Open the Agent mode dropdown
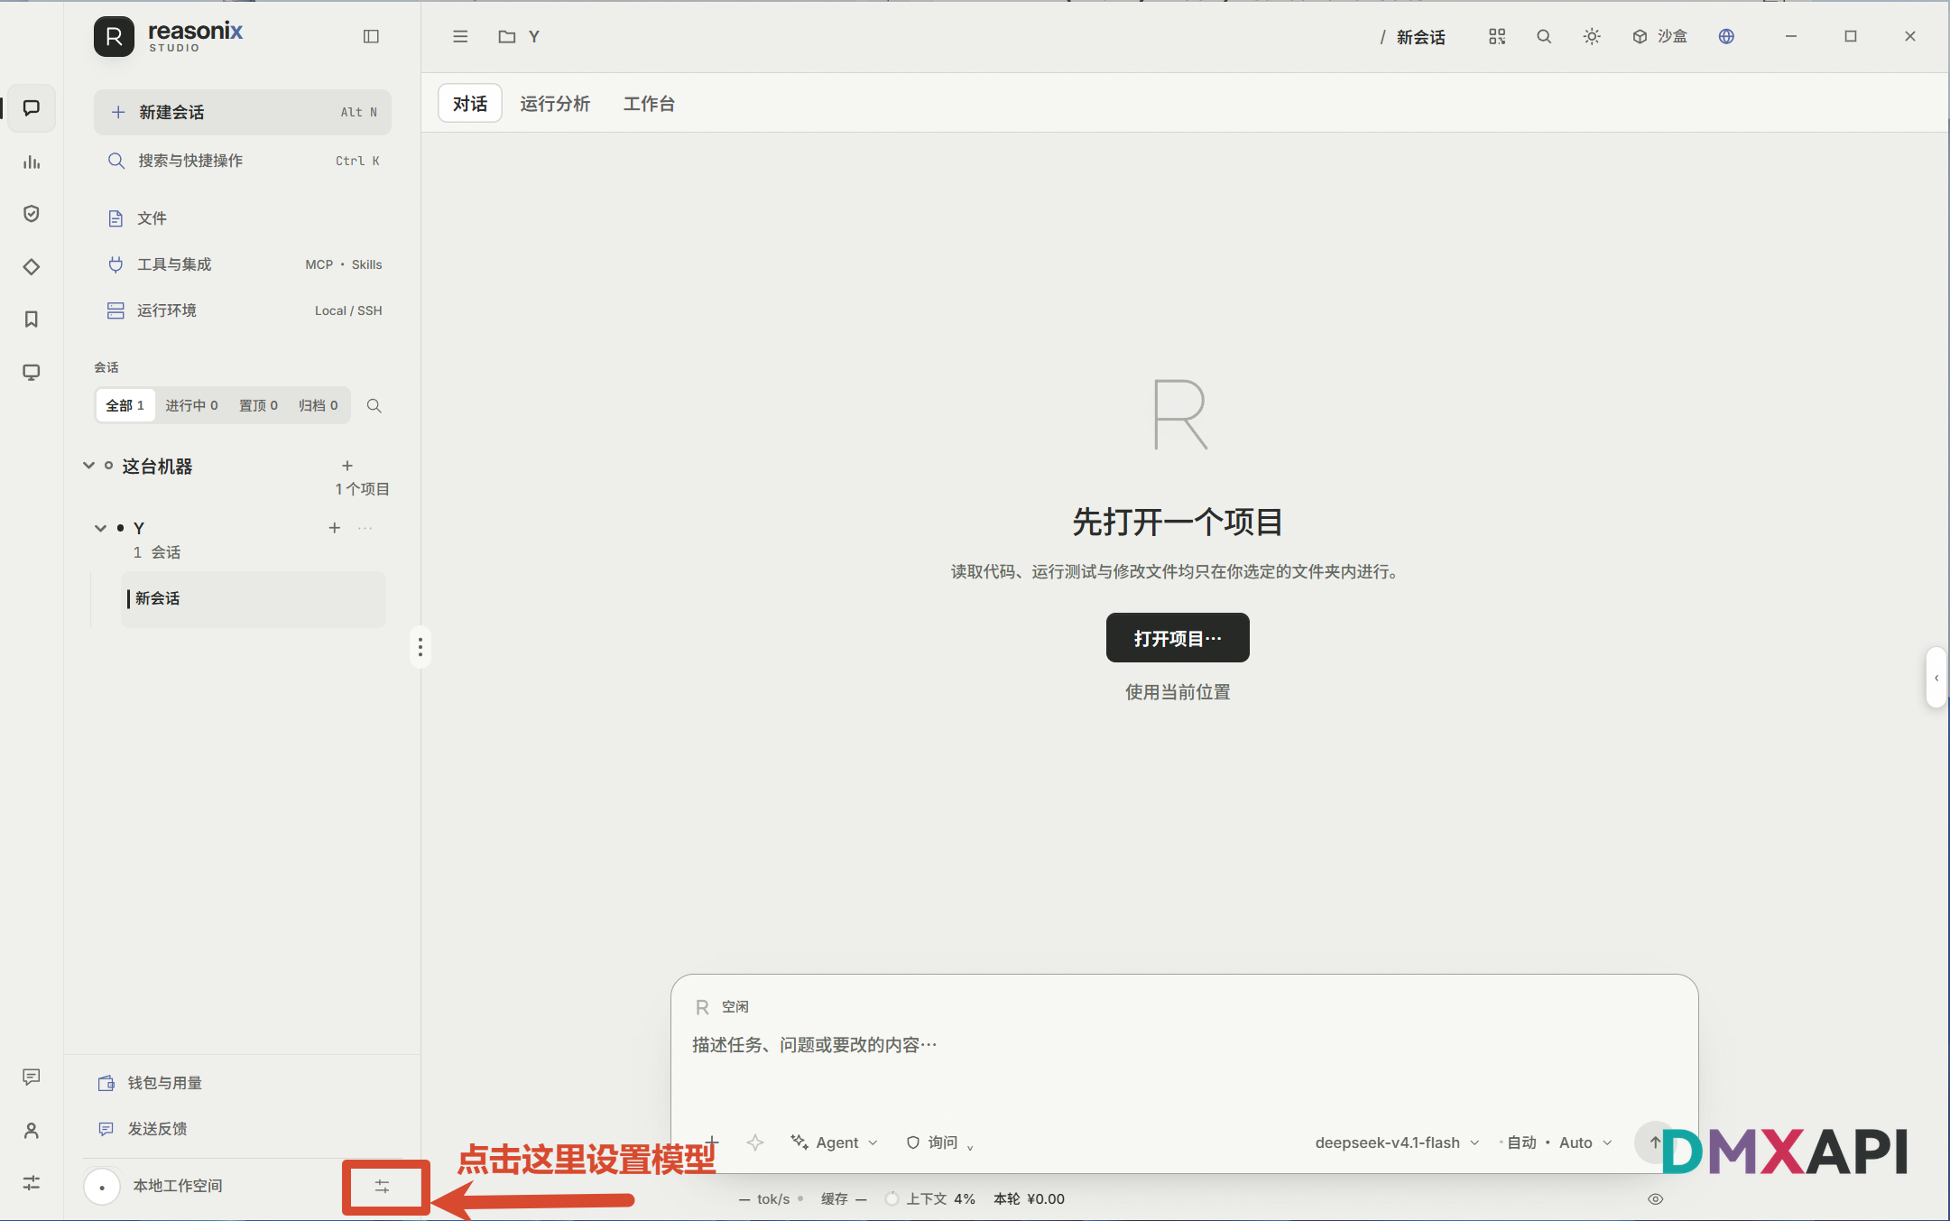Viewport: 1950px width, 1221px height. 834,1142
